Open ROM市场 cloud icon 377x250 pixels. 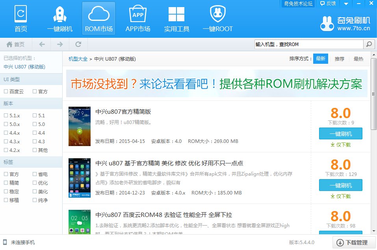click(98, 18)
